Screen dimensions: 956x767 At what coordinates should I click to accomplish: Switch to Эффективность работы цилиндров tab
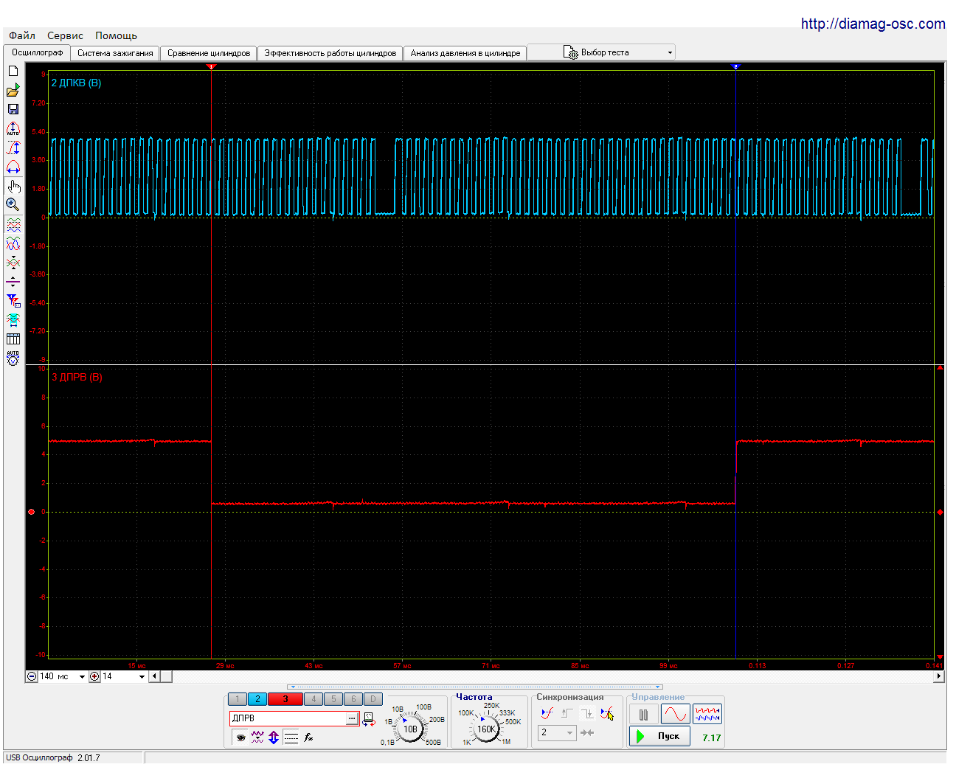click(x=330, y=53)
